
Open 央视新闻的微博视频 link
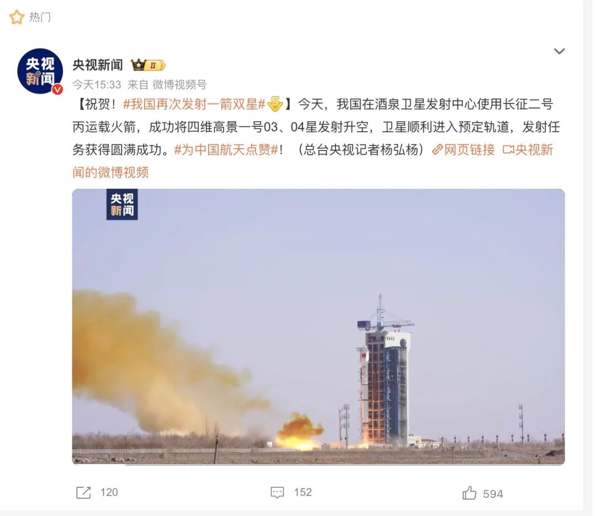pyautogui.click(x=312, y=161)
